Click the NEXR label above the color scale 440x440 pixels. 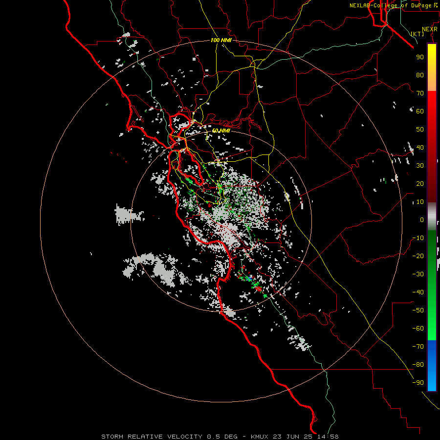coord(430,29)
